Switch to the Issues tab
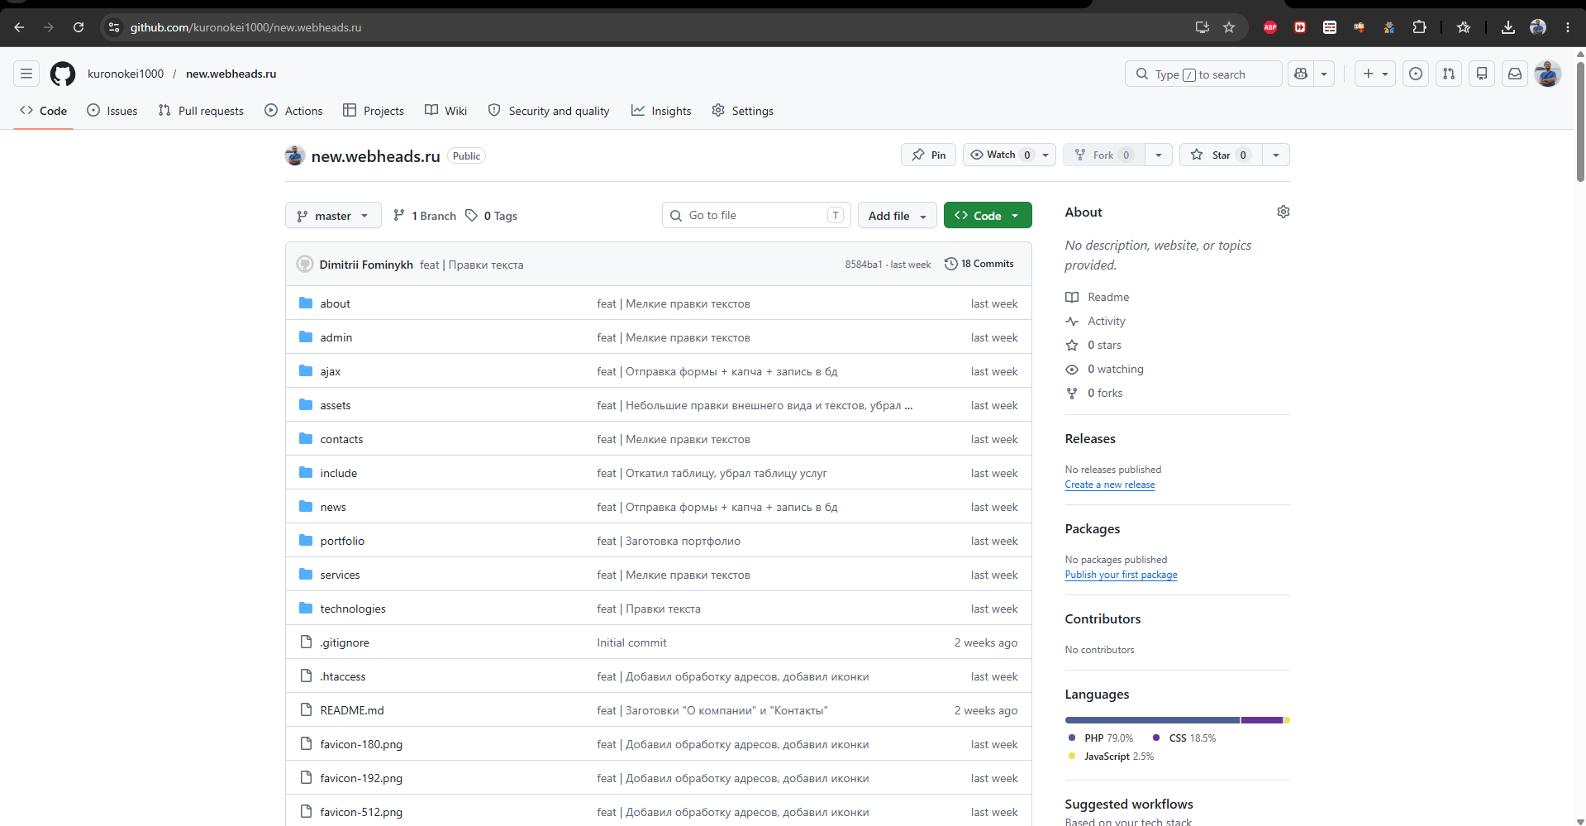Image resolution: width=1586 pixels, height=826 pixels. (112, 111)
